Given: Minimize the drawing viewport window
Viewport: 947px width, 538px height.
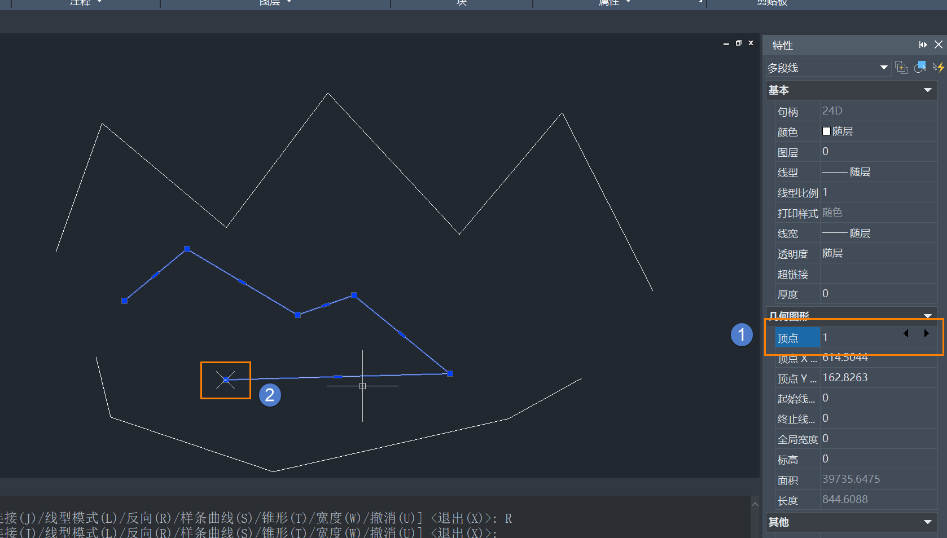Looking at the screenshot, I should point(726,43).
